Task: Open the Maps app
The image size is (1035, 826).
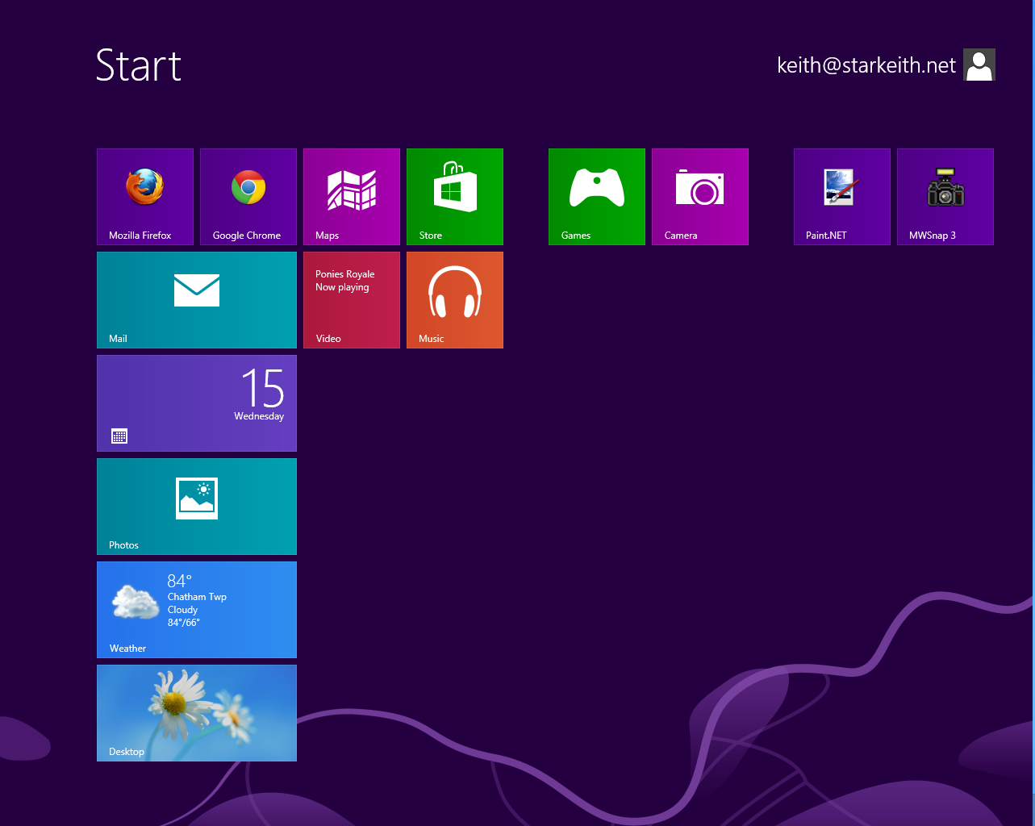Action: coord(351,196)
